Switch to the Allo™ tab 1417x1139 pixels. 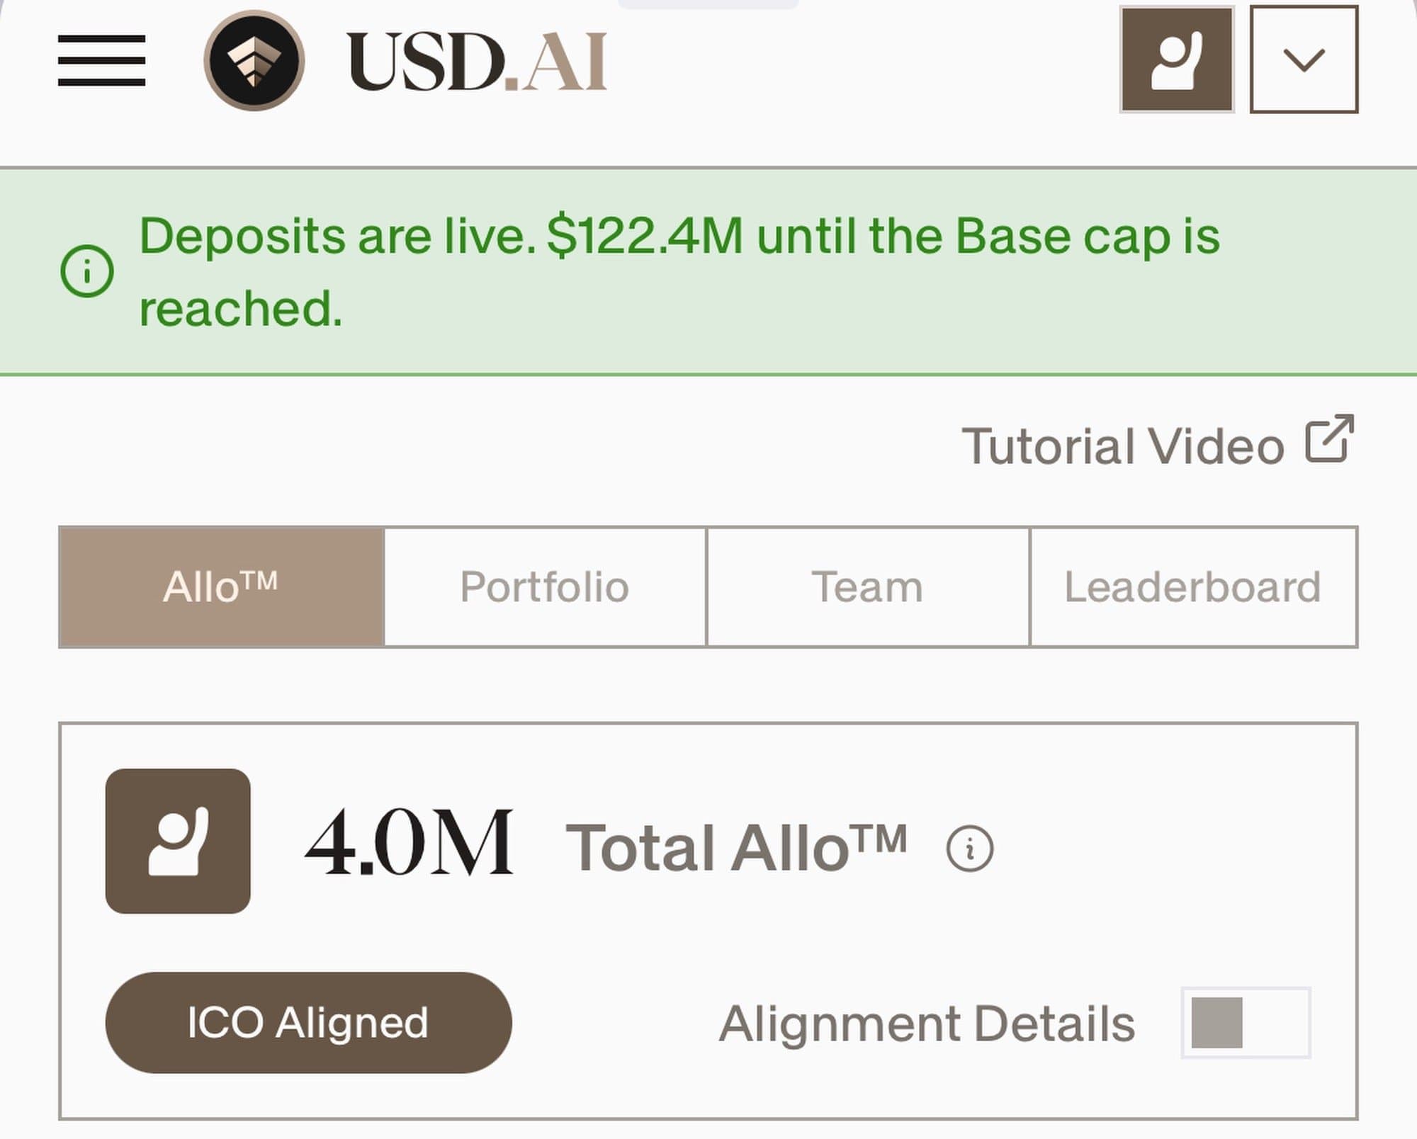221,587
